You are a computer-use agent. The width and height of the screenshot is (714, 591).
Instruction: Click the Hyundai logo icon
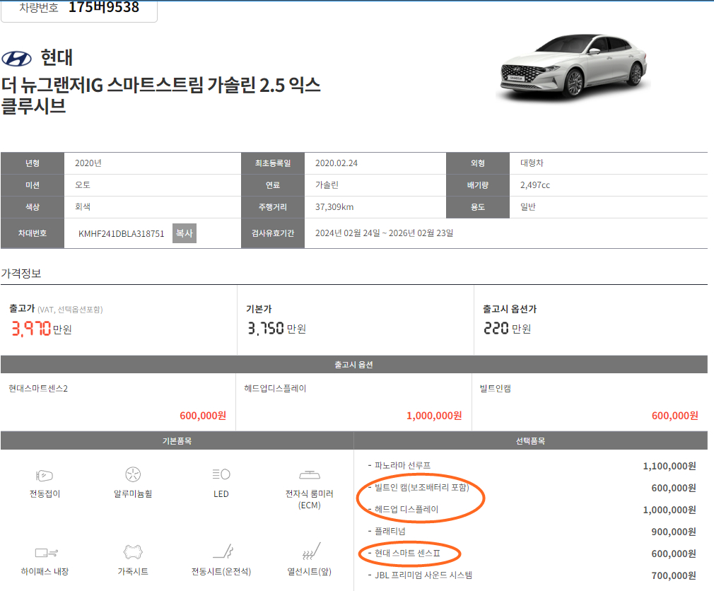tap(17, 59)
